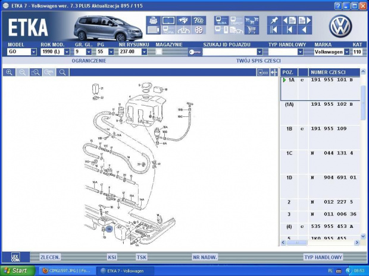
Task: Expand the GR. GL. dropdown
Action: pos(89,52)
